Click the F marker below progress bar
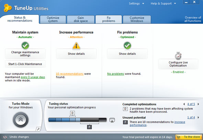 [x=89, y=127]
